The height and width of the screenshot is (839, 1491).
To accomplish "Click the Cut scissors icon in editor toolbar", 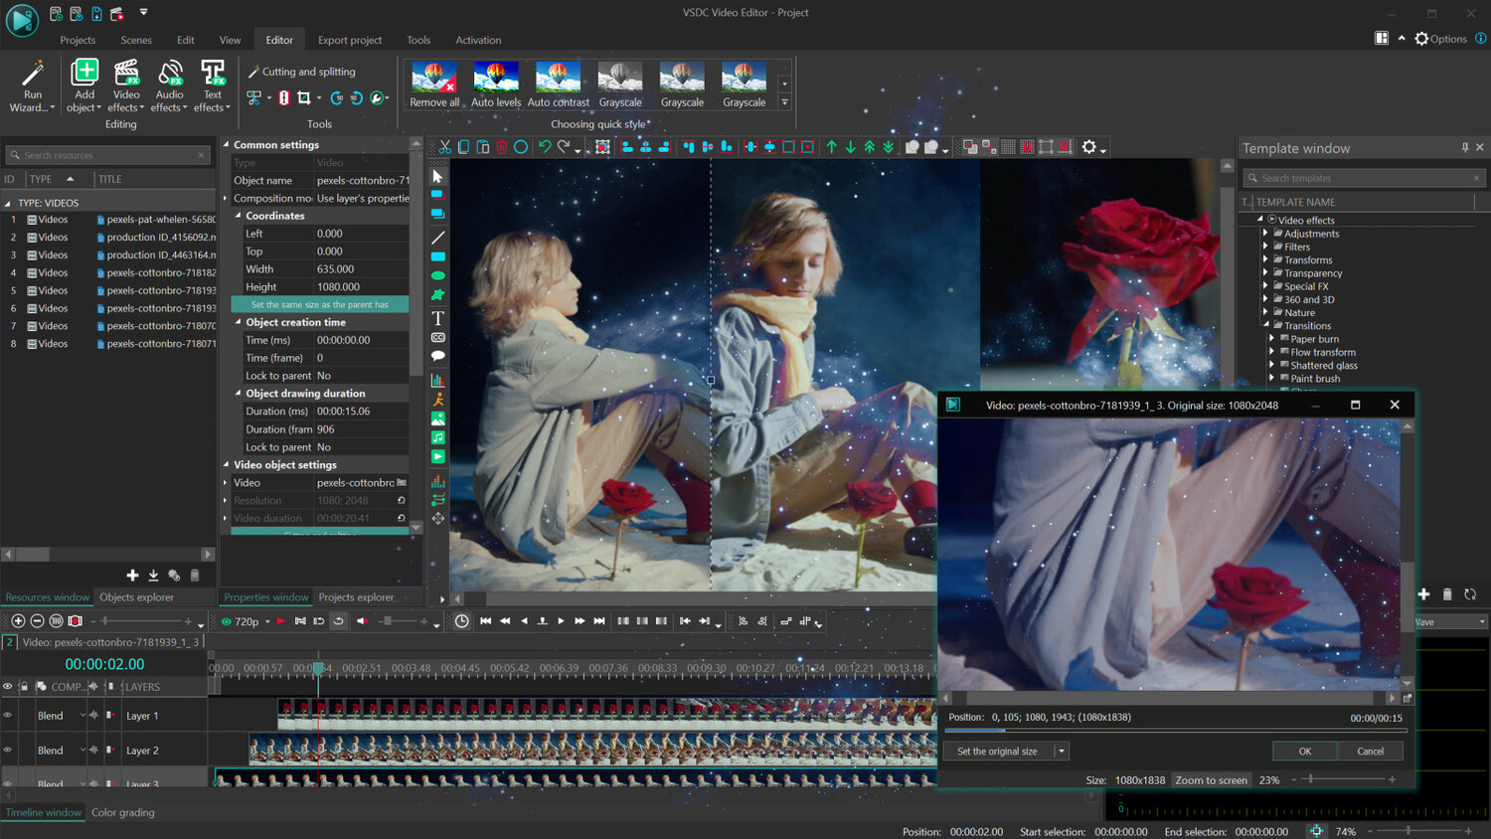I will click(x=445, y=147).
